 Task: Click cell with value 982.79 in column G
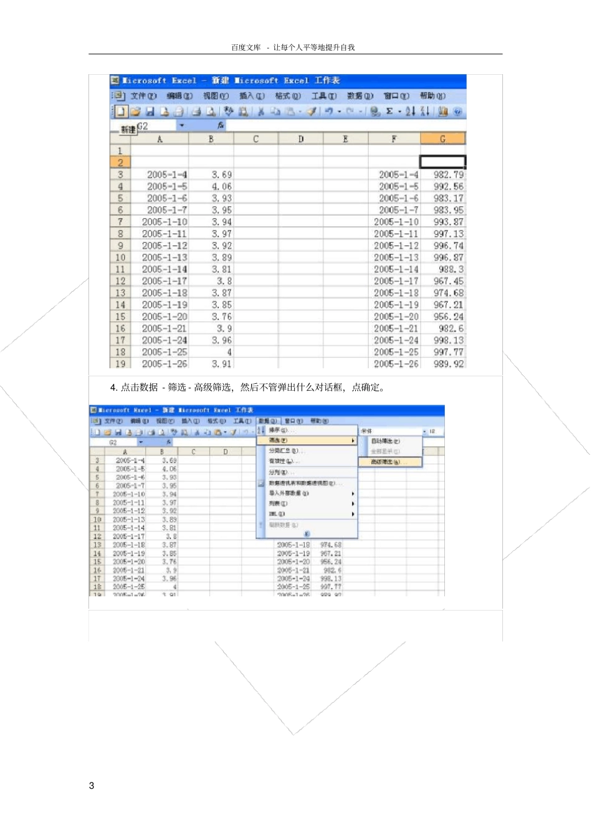[443, 174]
